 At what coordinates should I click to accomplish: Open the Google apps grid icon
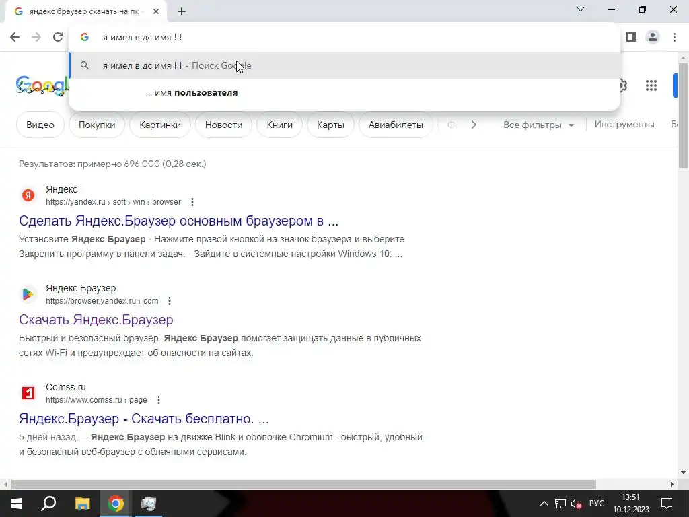point(651,85)
